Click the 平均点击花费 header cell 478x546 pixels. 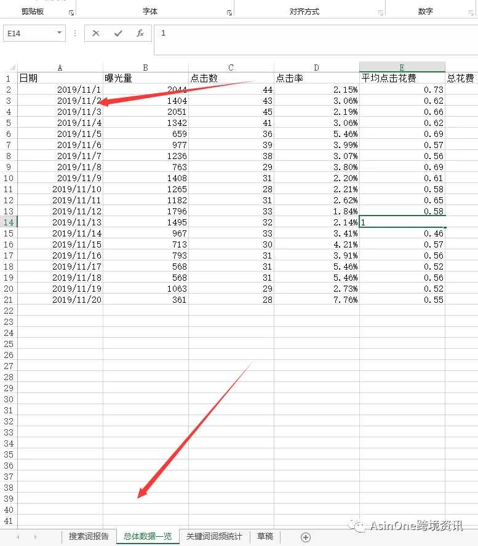pyautogui.click(x=402, y=79)
